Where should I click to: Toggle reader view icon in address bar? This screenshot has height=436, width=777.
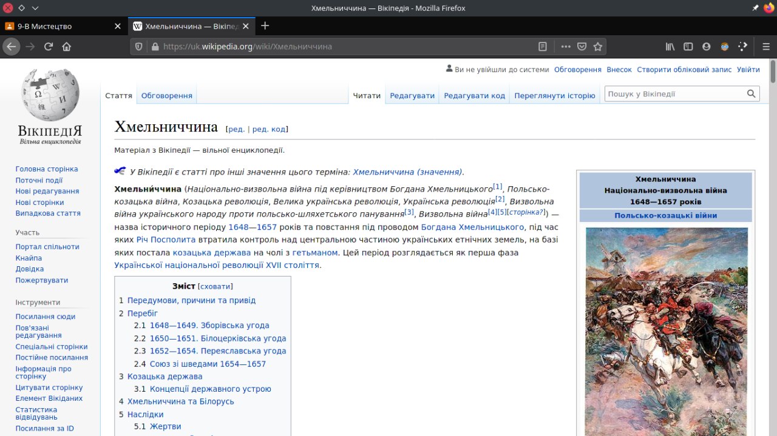pyautogui.click(x=543, y=46)
